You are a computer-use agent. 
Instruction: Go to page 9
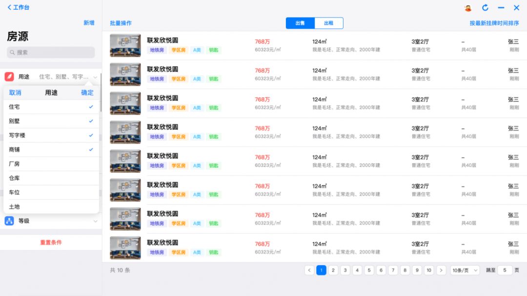(417, 270)
